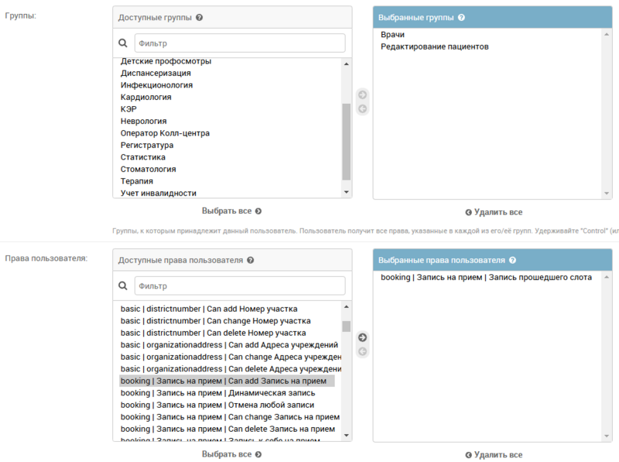Select Инфекционология group
The height and width of the screenshot is (462, 619).
(157, 85)
